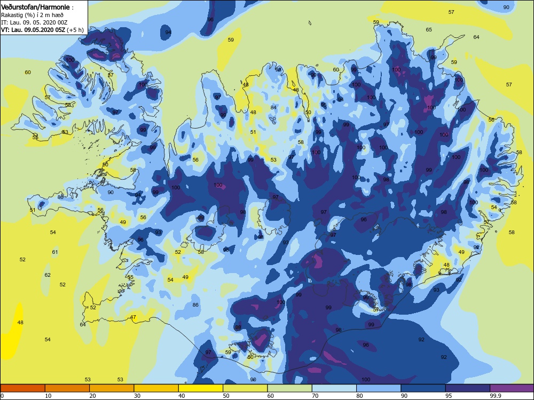Click the value '94' in the dark blue blob offshore of the northwest coast
This screenshot has height=400, width=534.
coord(168,33)
